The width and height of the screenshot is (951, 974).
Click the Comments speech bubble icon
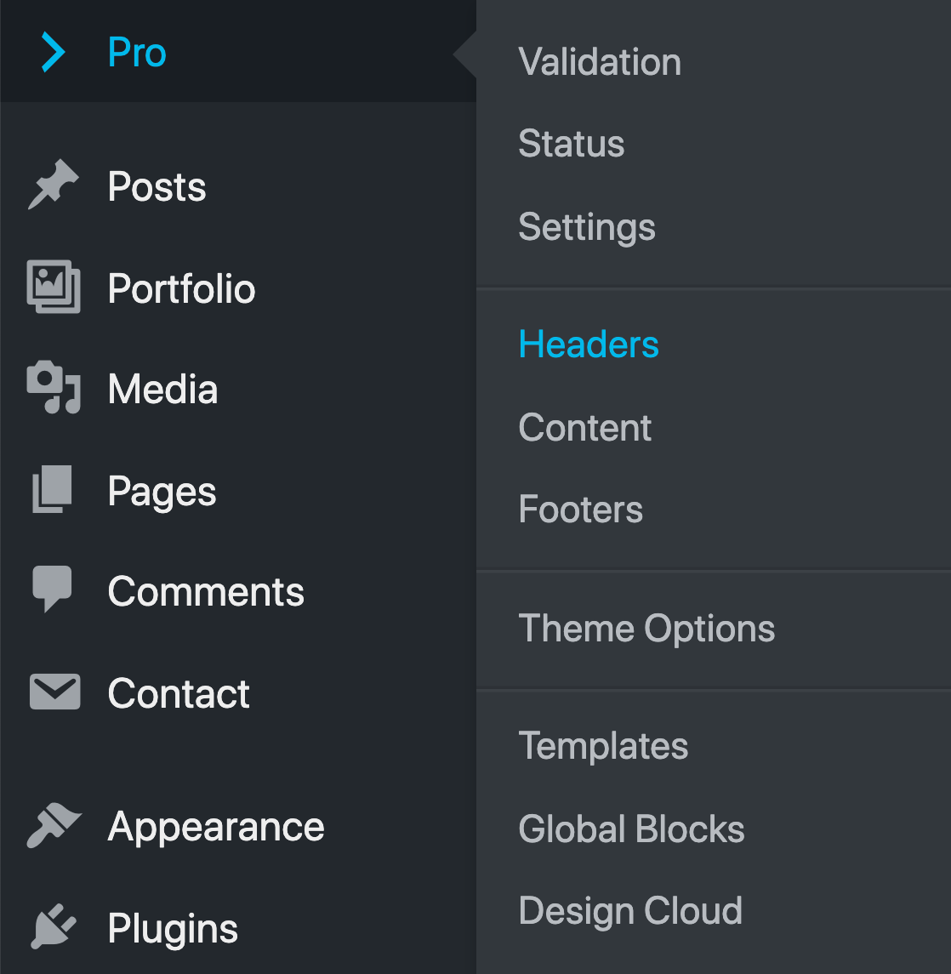click(52, 589)
